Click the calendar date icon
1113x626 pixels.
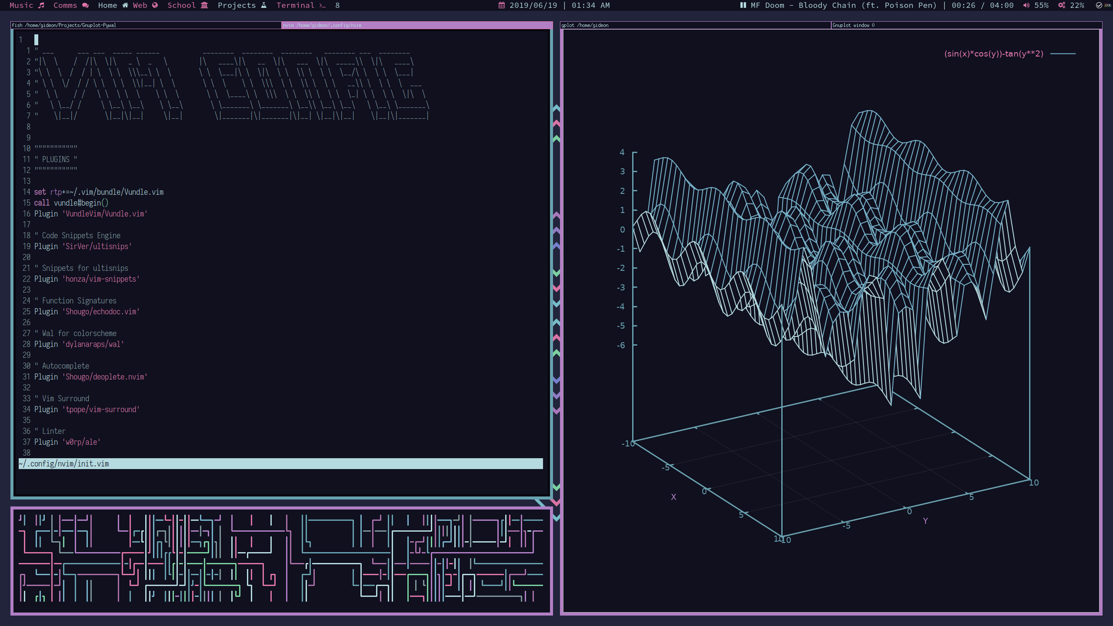(x=502, y=5)
